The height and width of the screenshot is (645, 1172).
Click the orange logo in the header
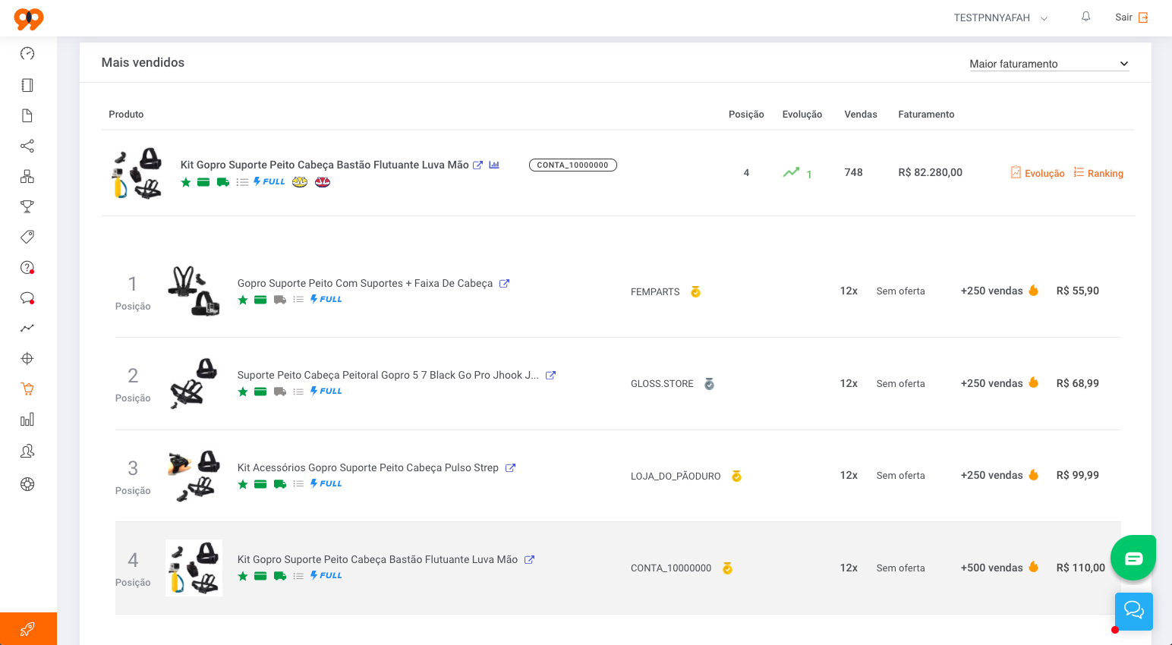pos(29,18)
